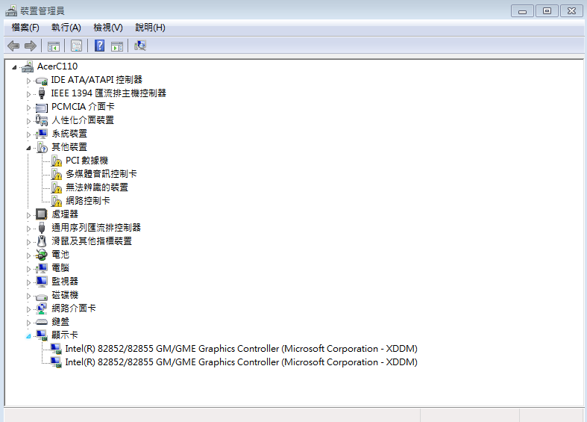Click the PCMCIA 介面卡 icon
The height and width of the screenshot is (422, 587).
coord(42,108)
